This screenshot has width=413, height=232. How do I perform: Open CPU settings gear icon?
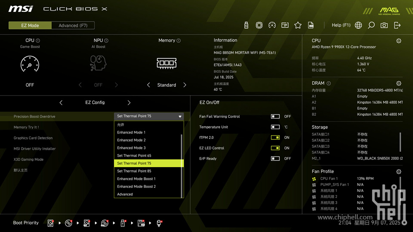coord(399,41)
